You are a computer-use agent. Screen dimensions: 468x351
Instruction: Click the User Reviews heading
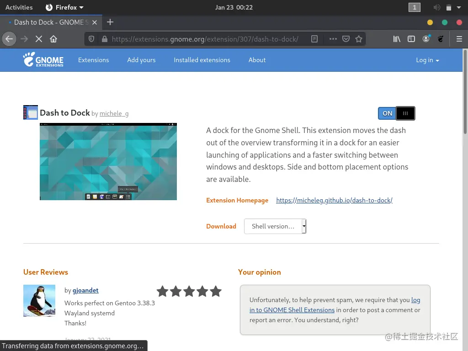click(x=46, y=272)
